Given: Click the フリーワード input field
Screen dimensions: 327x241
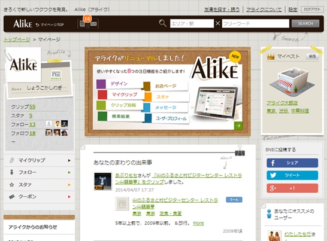Looking at the screenshot, I should pos(256,23).
